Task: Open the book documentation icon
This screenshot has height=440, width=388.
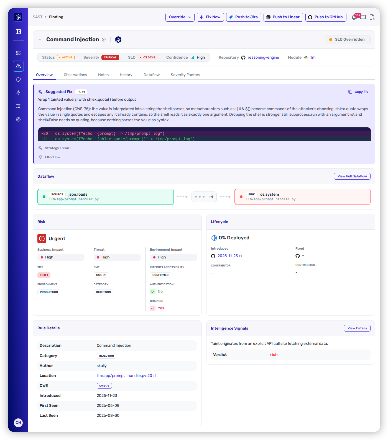Action: (363, 17)
